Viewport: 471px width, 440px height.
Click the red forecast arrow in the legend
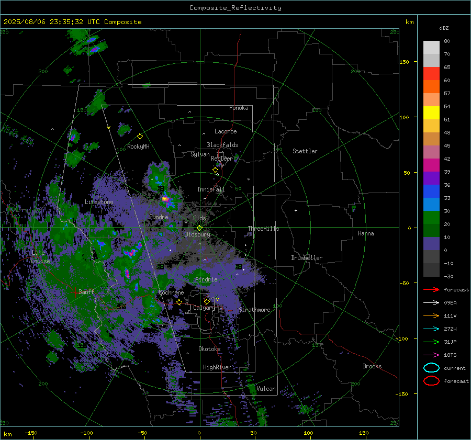(x=431, y=289)
